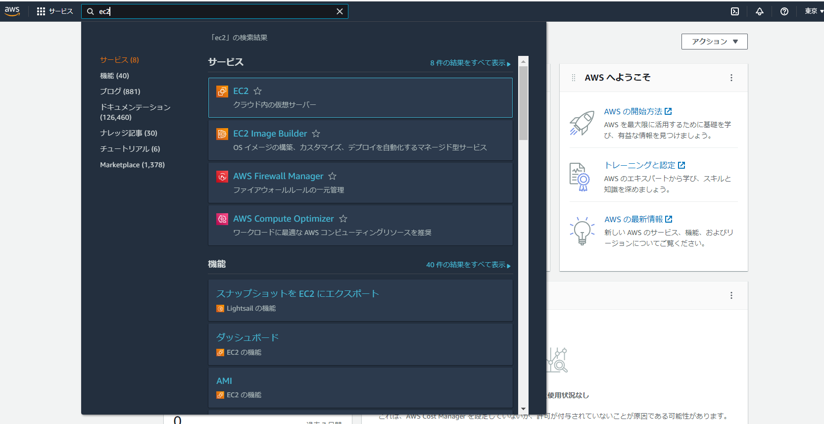The height and width of the screenshot is (424, 824).
Task: Click the search results scrollbar thumb
Action: point(523,103)
